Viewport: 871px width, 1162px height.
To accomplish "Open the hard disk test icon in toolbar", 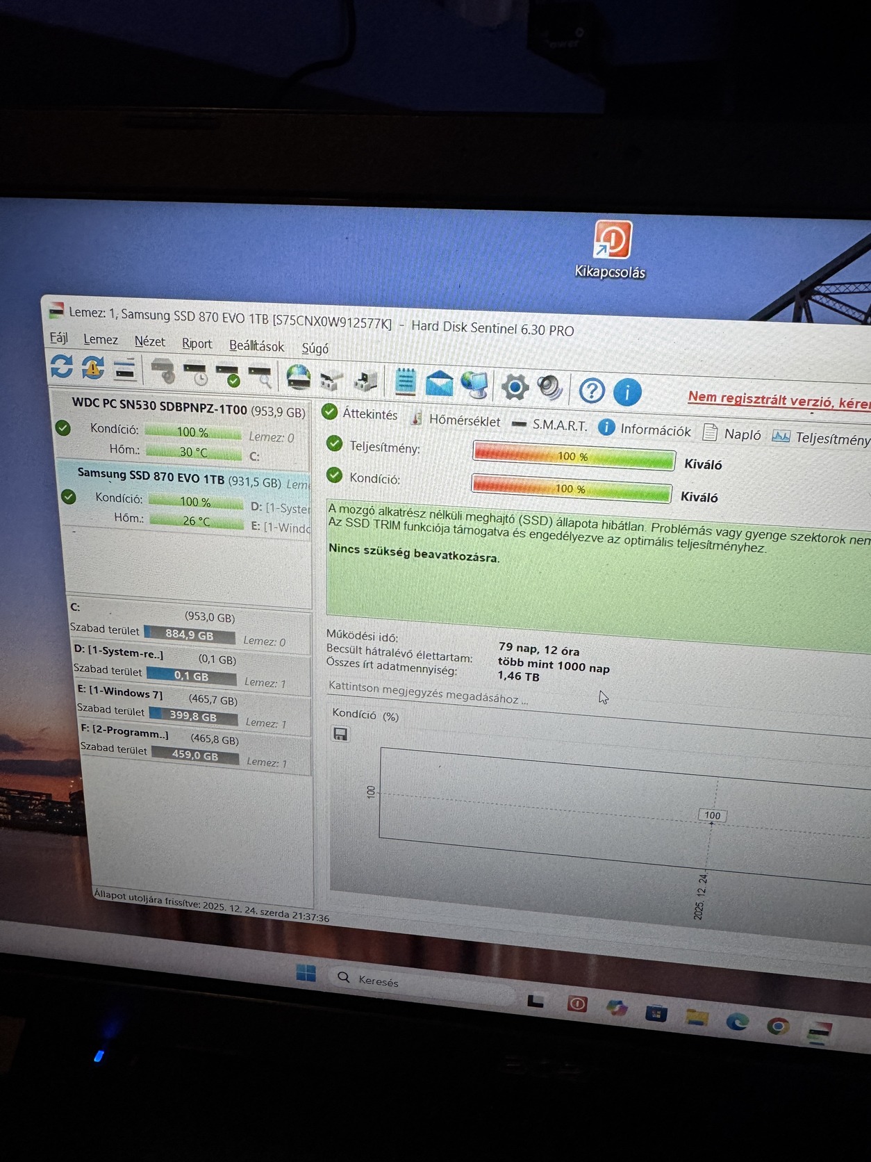I will click(x=163, y=370).
